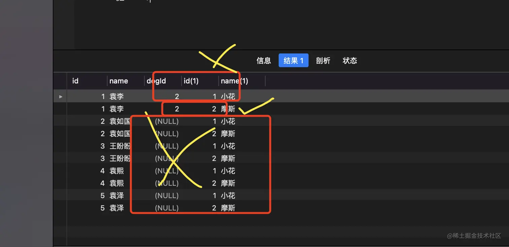Screen dimensions: 509x247
Task: Click (NULL) in 袁泽 row with 摩斯
Action: tap(167, 208)
